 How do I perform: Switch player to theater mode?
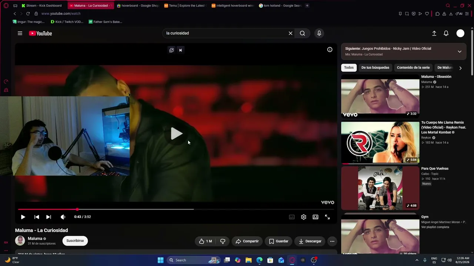click(x=316, y=217)
